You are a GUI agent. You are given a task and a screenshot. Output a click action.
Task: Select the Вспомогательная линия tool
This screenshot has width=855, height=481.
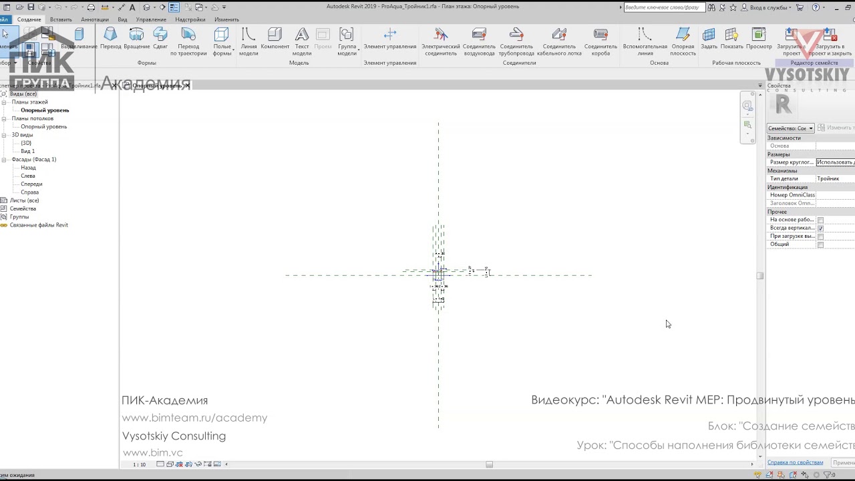click(645, 41)
